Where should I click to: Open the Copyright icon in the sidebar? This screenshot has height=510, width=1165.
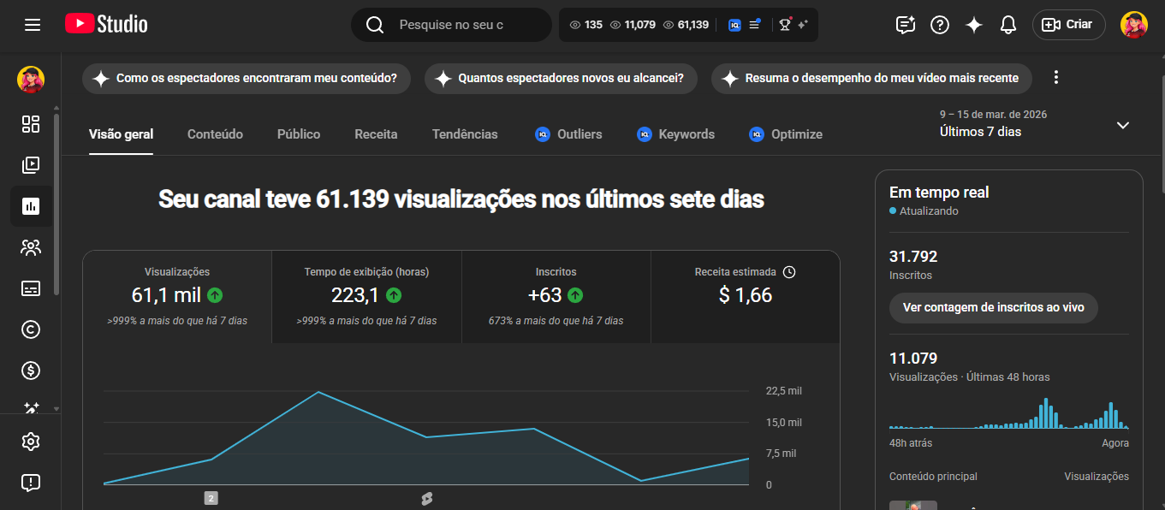pos(31,329)
